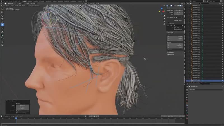The height and width of the screenshot is (126, 224).
Task: Open the Edit menu
Action: tap(7, 1)
